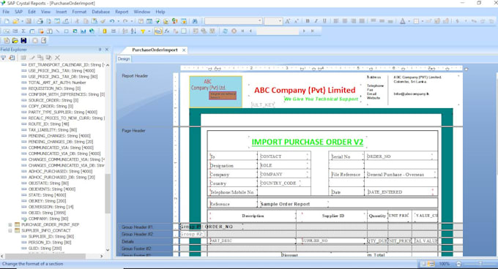498x269 pixels.
Task: Click the Export report icon
Action: point(66,21)
